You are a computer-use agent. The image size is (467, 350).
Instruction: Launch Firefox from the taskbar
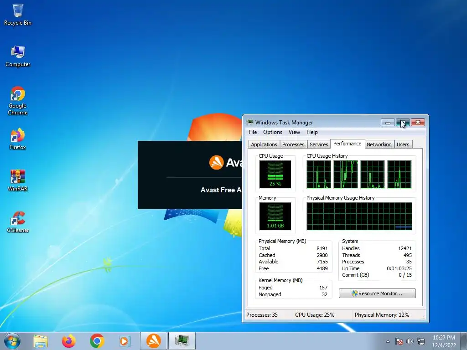[x=68, y=341]
